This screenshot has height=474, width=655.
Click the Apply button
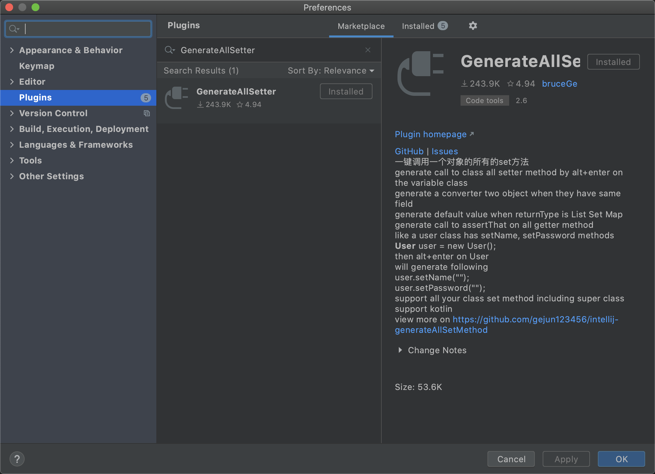(x=566, y=459)
